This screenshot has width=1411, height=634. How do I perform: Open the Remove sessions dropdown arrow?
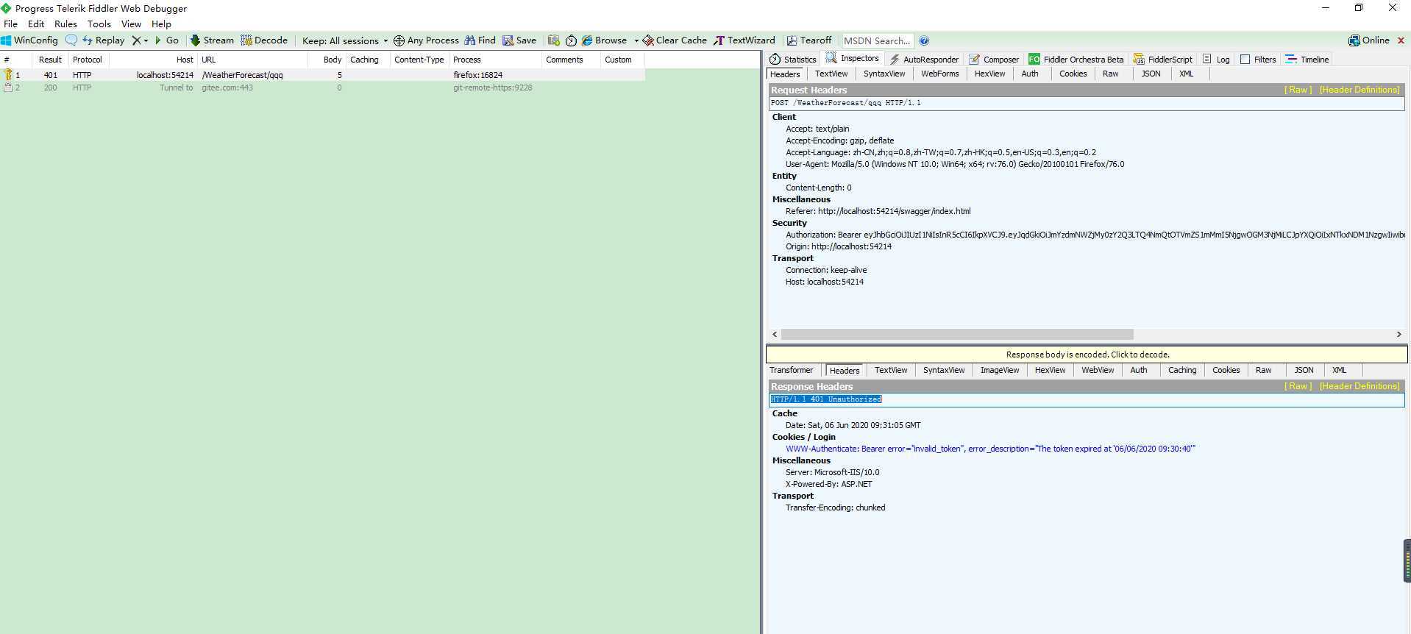146,41
